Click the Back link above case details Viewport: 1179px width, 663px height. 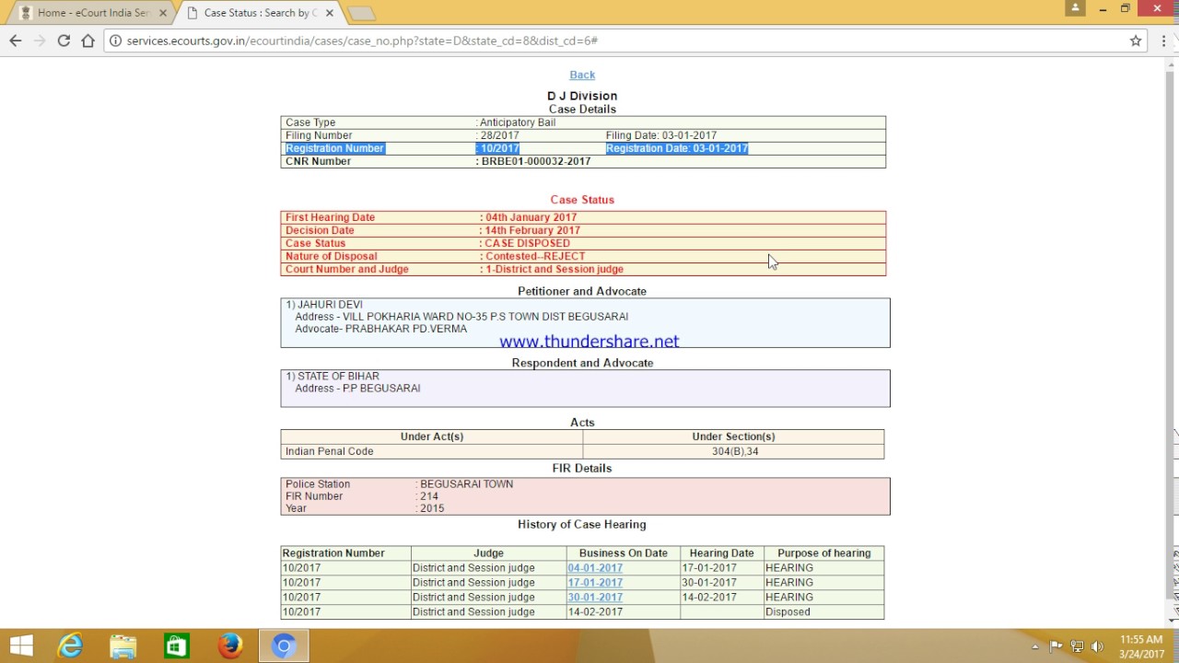pyautogui.click(x=582, y=75)
